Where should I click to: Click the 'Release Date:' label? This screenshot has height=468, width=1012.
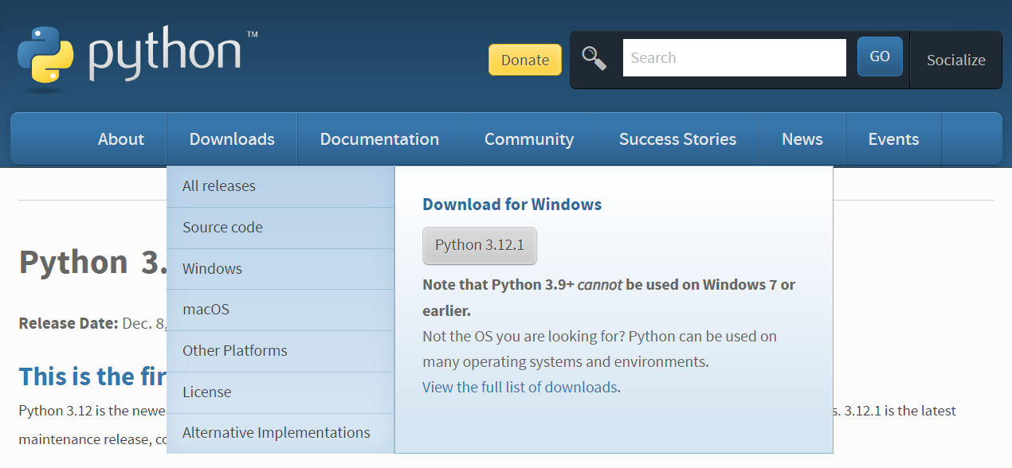69,324
